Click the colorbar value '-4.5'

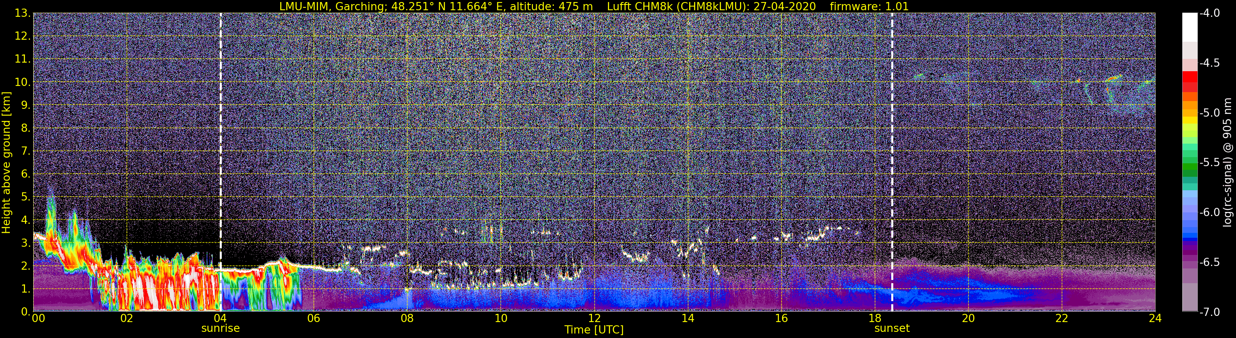1209,63
